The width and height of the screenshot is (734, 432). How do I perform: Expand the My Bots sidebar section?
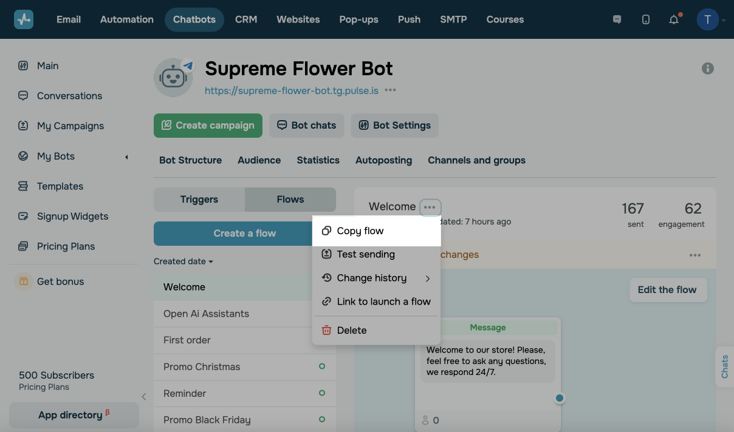126,157
